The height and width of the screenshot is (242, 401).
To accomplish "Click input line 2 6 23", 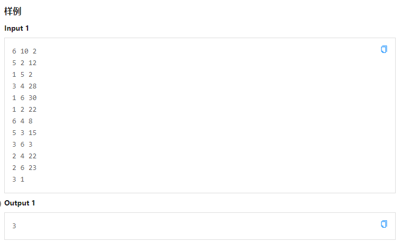I will tap(24, 168).
